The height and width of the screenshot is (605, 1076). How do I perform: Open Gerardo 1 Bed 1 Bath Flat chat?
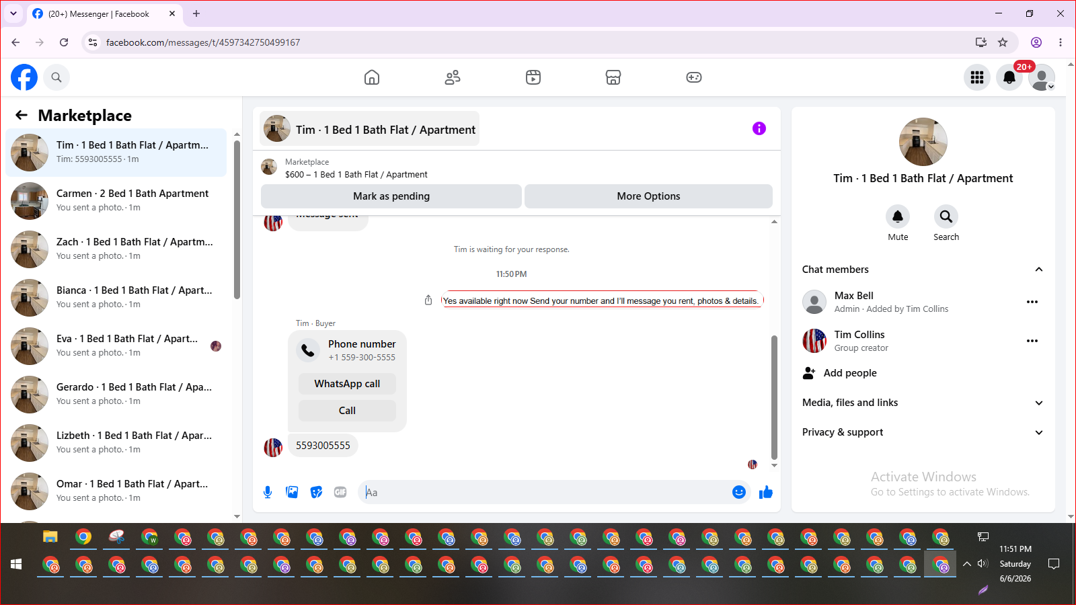(x=116, y=395)
